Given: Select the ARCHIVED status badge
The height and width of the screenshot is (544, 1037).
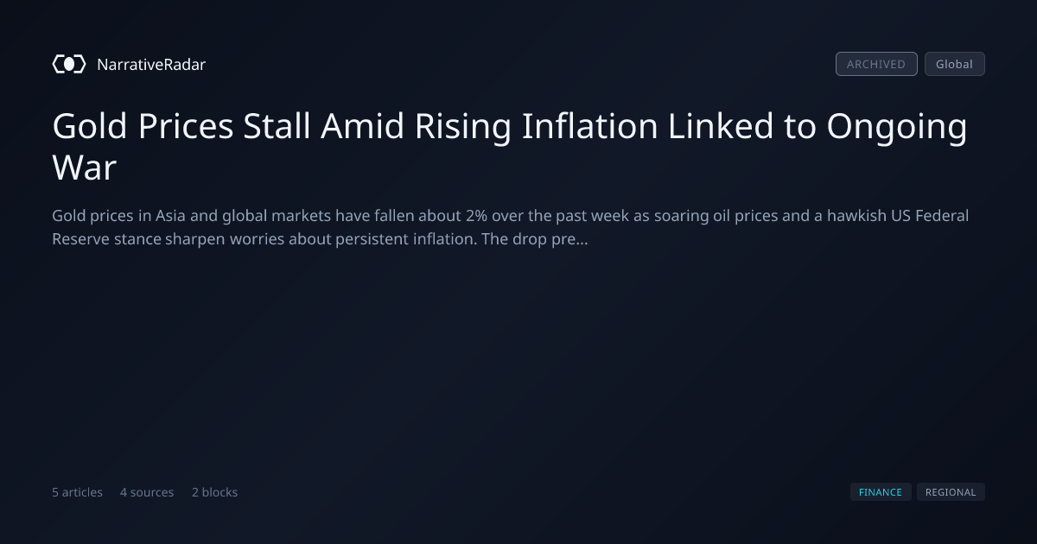Looking at the screenshot, I should point(876,64).
